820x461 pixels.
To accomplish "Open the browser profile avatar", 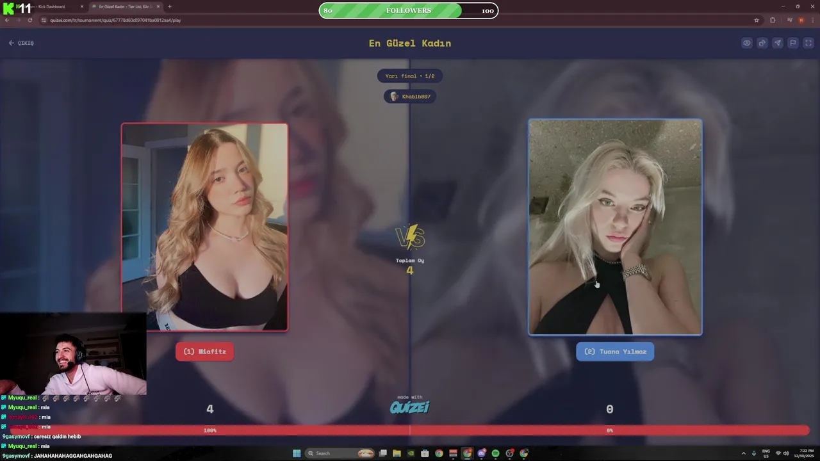I will [x=801, y=20].
